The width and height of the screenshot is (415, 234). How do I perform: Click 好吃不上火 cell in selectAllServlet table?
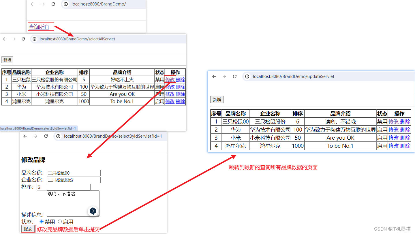click(x=122, y=80)
